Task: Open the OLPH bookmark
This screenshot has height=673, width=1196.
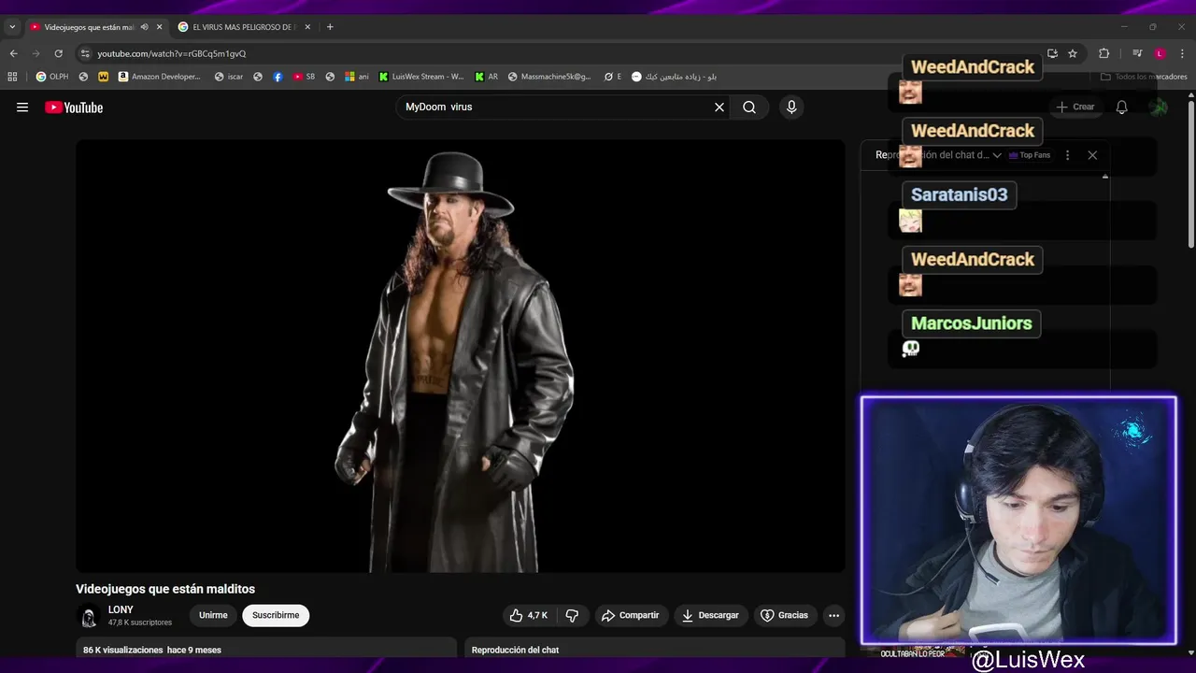Action: [52, 77]
